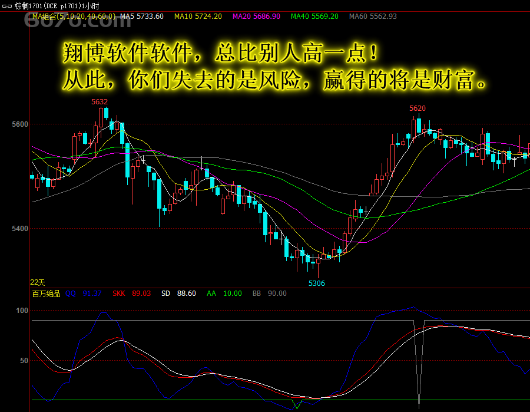Click the candlestick at the 5632 high
Image resolution: width=530 pixels, height=412 pixels.
click(101, 118)
